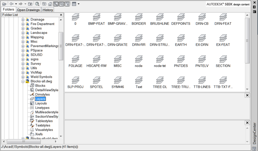Select the node-txt layer icon
The image size is (258, 151).
[160, 59]
